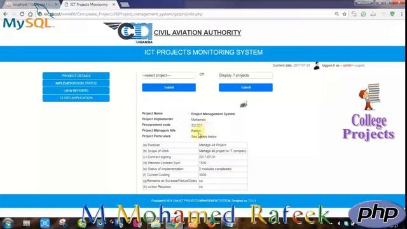This screenshot has height=229, width=407.
Task: Click the (h) Action Required label
Action: pos(157,186)
